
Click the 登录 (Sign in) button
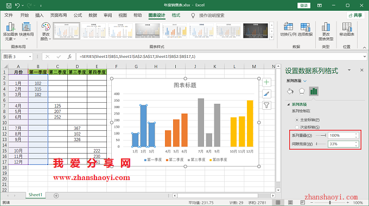tap(304, 5)
